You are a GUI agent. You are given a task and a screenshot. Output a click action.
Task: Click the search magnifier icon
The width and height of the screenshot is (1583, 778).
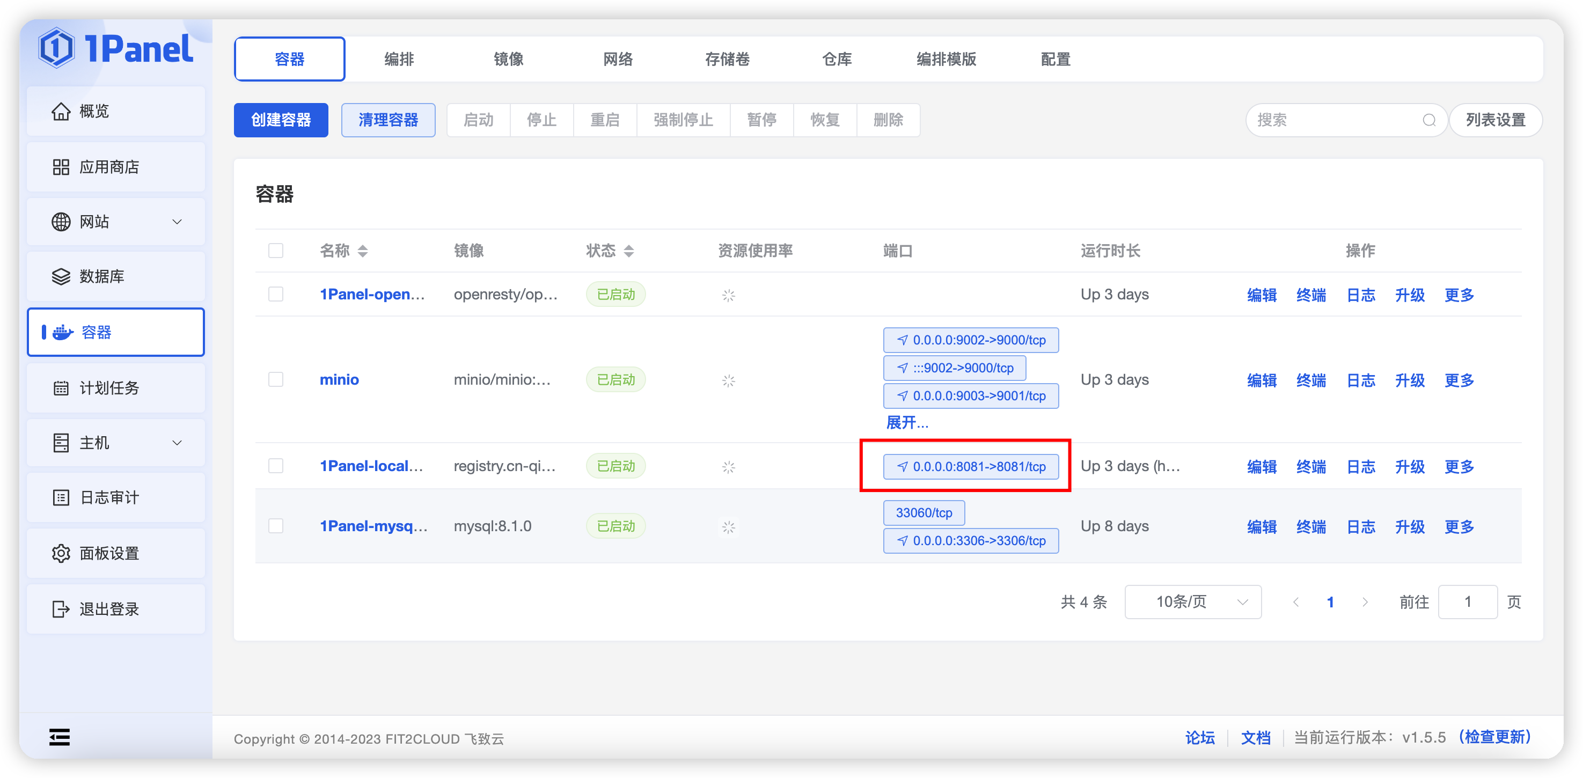click(x=1429, y=120)
